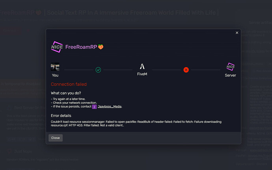Click the NICE logo beside FreeRoamRP title
The width and height of the screenshot is (272, 170).
tap(57, 47)
